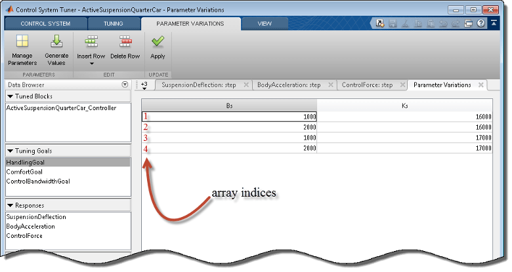Screen dimensions: 512x272
Task: Select the PARAMETER VARIATIONS ribbon tab
Action: coord(190,24)
